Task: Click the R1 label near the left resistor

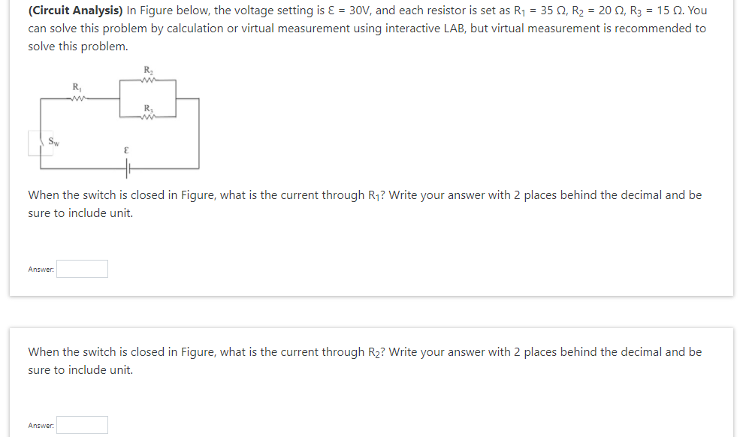Action: (x=74, y=88)
